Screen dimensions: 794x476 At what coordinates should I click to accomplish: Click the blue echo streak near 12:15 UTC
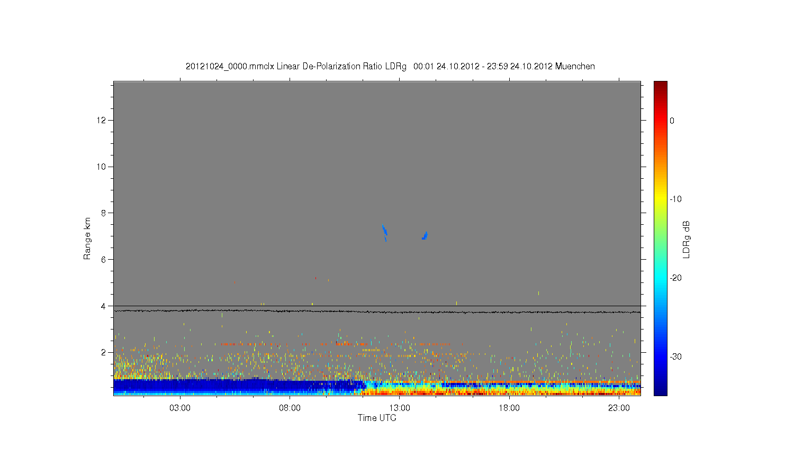pos(385,233)
